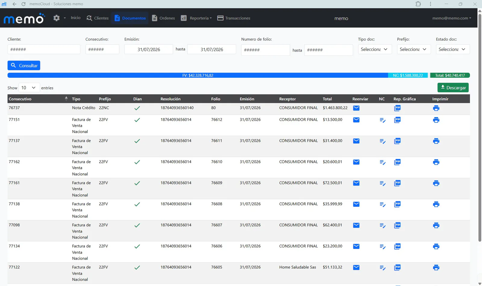
Task: Print document with folio 76605
Action: [436, 268]
